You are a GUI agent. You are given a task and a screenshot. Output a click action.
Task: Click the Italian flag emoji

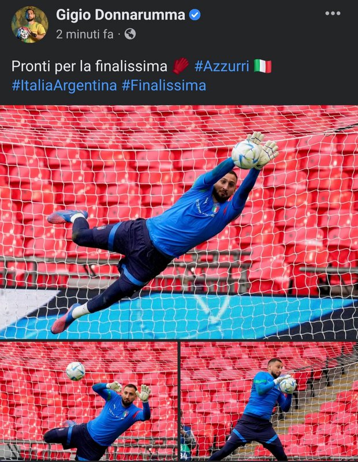[x=263, y=66]
